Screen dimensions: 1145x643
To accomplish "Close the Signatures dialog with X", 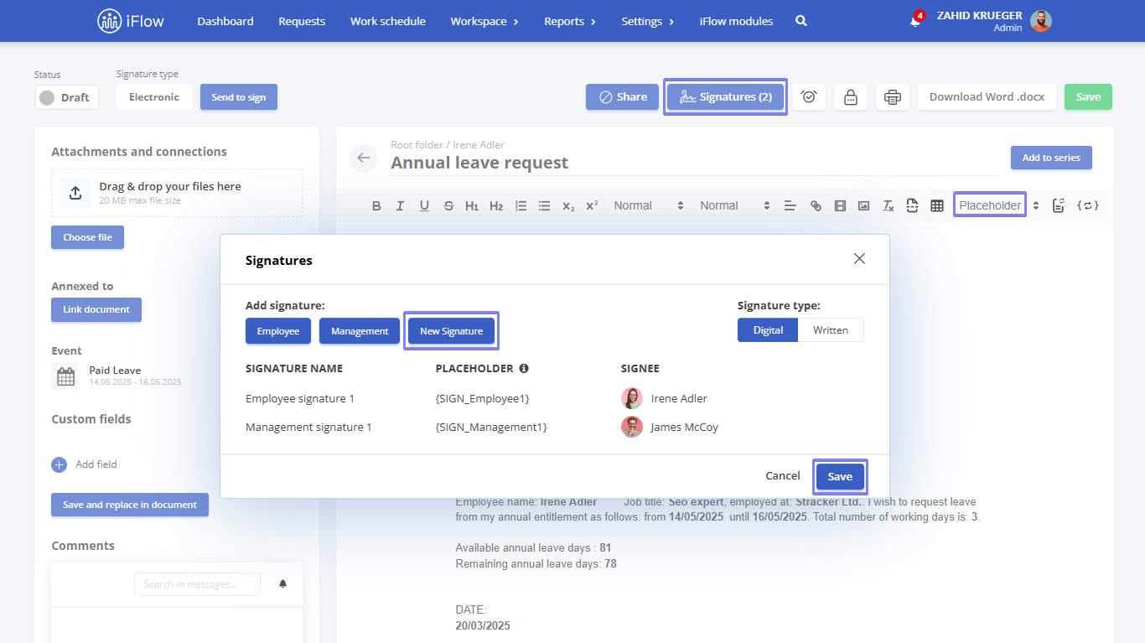I will pyautogui.click(x=859, y=259).
